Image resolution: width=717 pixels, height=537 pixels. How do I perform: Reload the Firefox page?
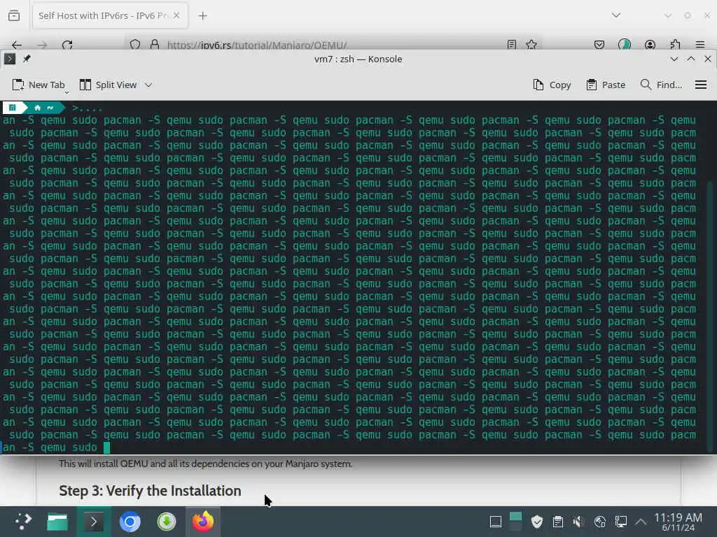[x=67, y=45]
